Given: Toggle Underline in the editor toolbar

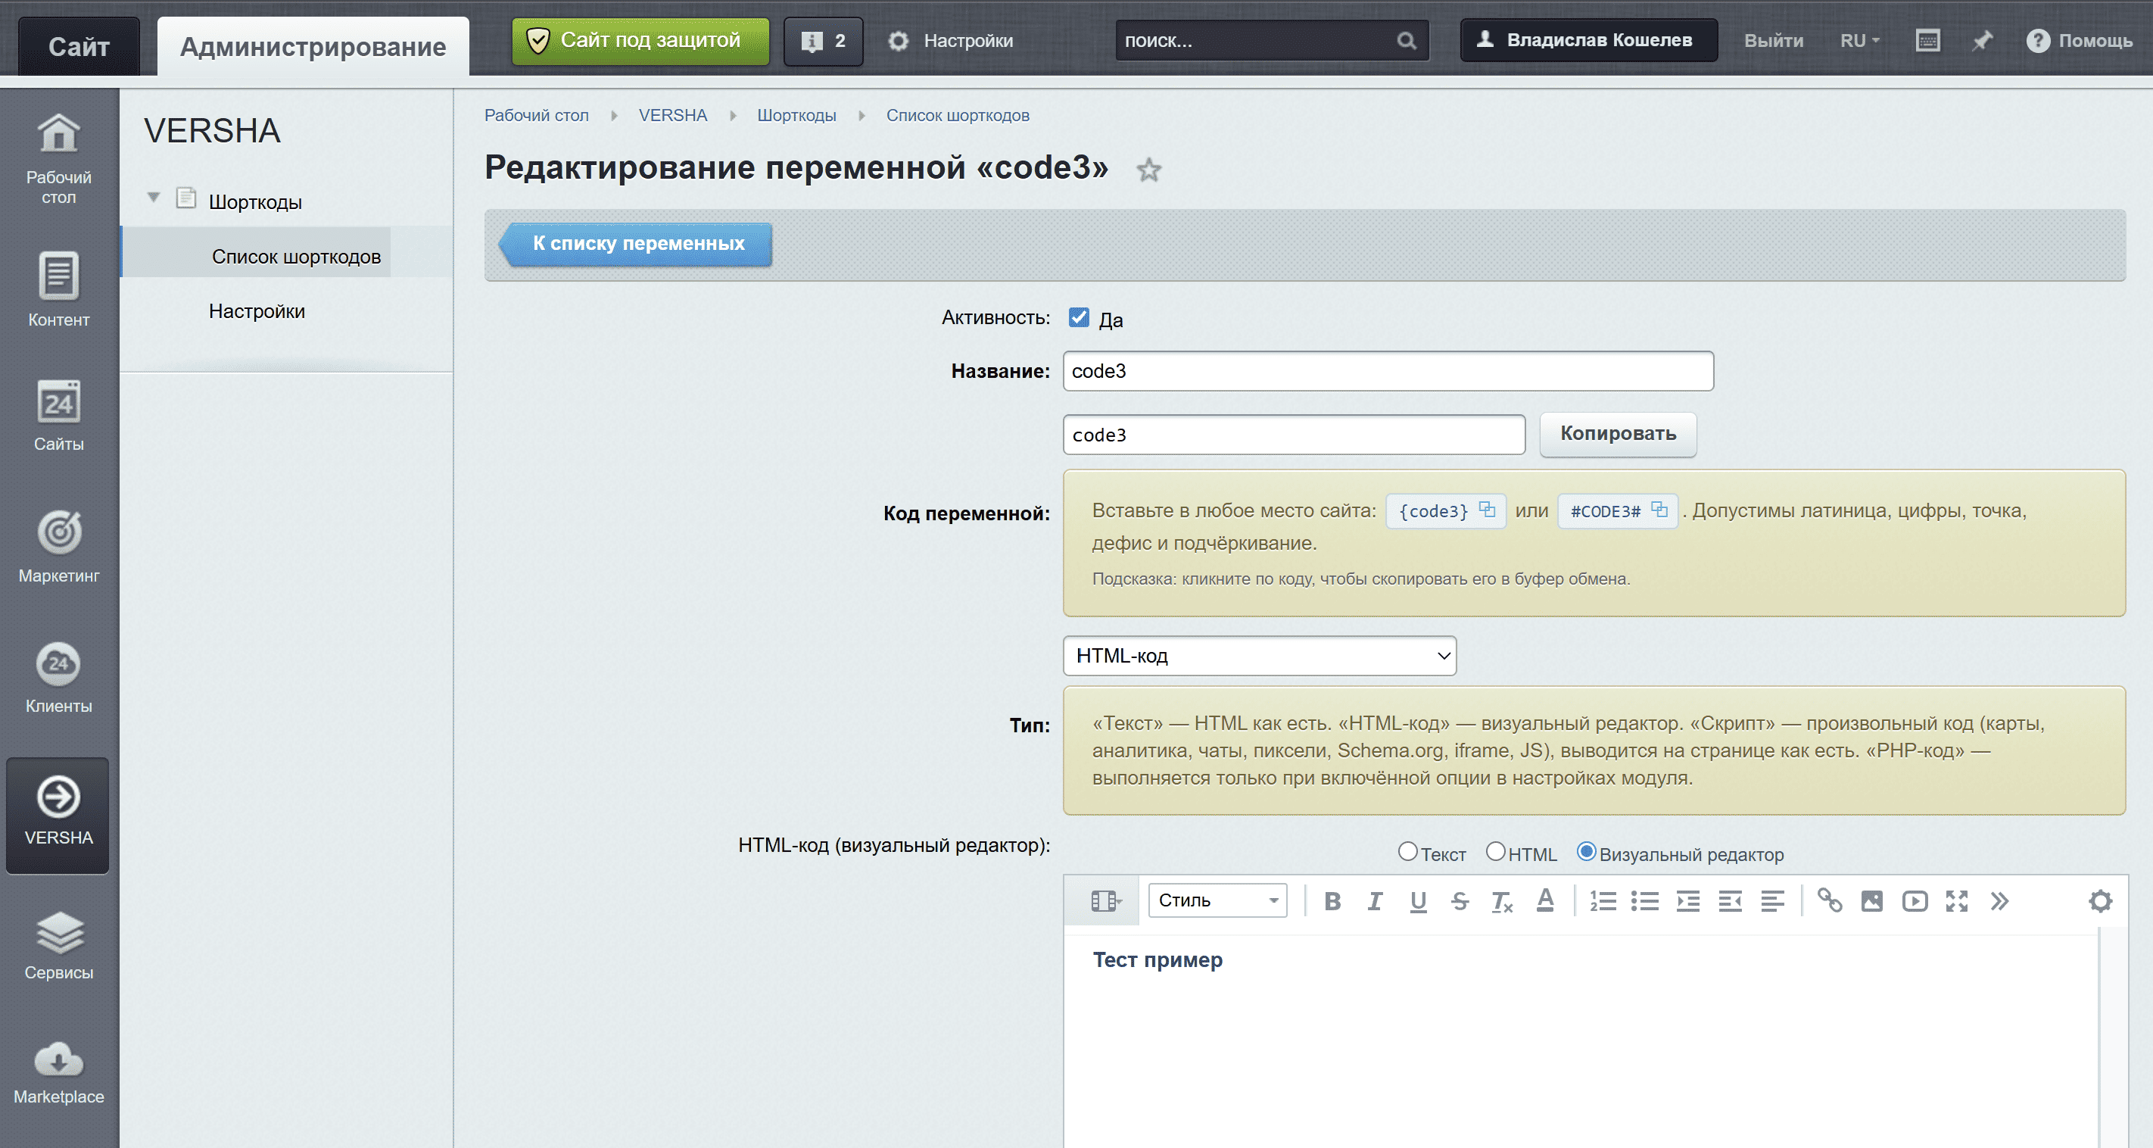Looking at the screenshot, I should click(x=1417, y=900).
